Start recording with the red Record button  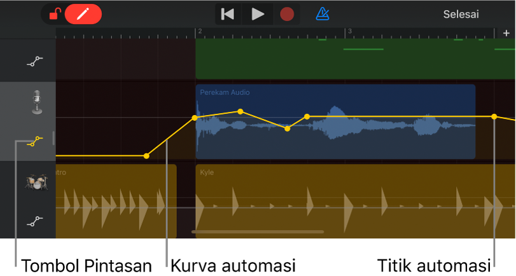[286, 14]
